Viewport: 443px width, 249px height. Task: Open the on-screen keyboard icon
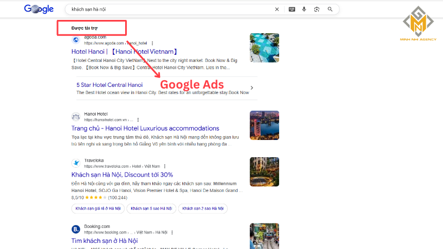[x=292, y=9]
